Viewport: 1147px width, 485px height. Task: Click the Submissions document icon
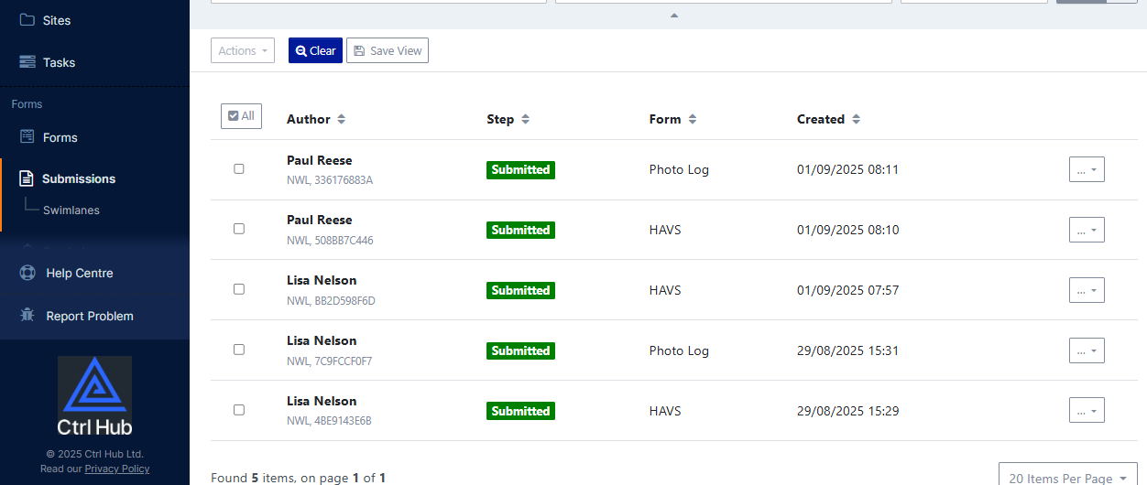pyautogui.click(x=27, y=178)
